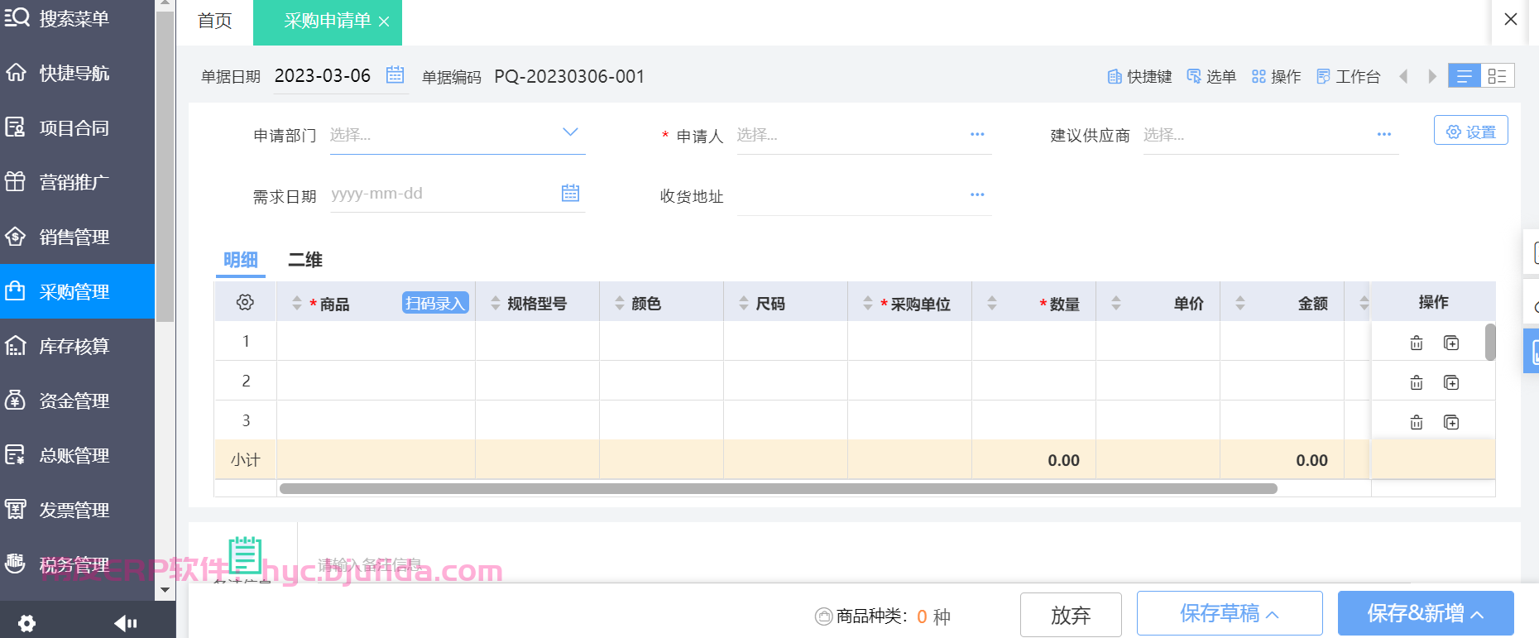Close the panel with top-right X
The height and width of the screenshot is (638, 1539).
1511,19
